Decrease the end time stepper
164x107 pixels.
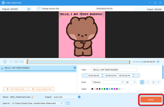pyautogui.click(x=133, y=77)
